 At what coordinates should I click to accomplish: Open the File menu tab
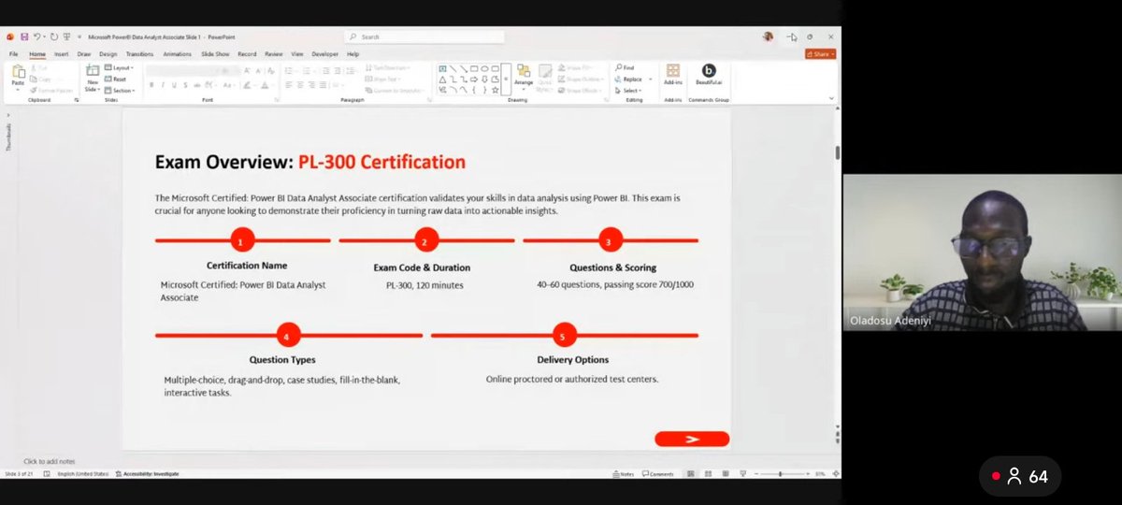(13, 54)
